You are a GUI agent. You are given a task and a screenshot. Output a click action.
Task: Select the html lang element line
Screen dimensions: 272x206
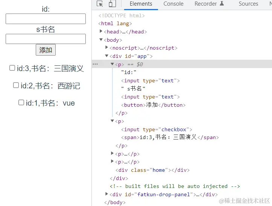115,23
